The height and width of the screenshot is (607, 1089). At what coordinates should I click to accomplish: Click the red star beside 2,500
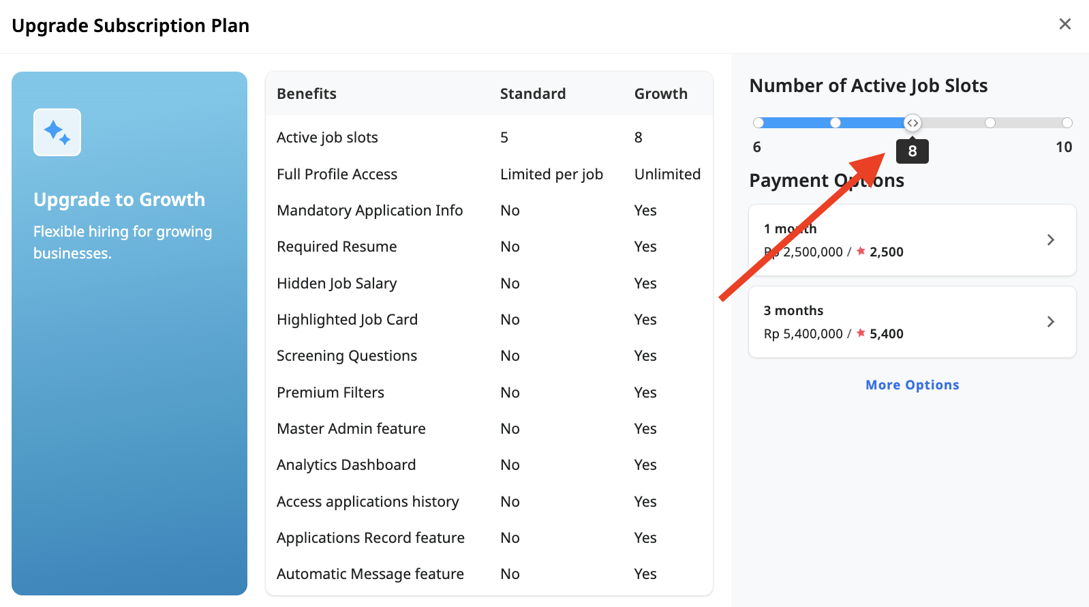[x=861, y=251]
